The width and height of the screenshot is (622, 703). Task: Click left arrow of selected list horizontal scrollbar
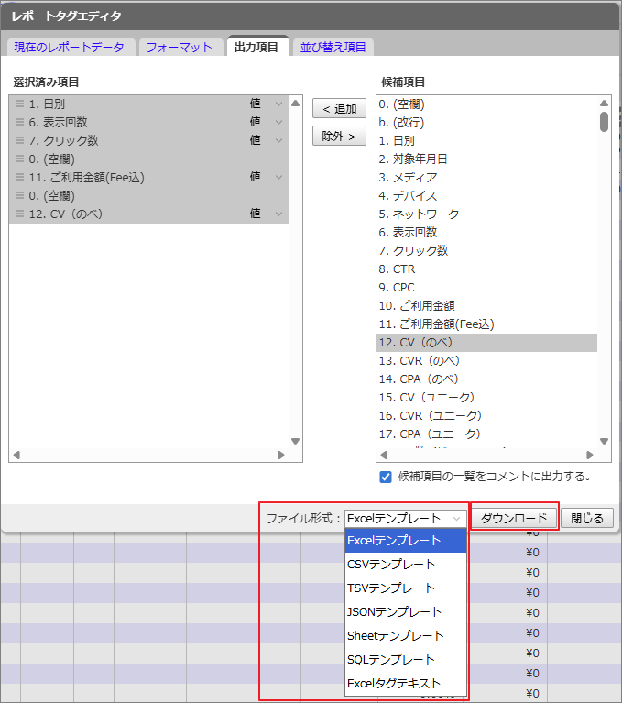[x=16, y=455]
